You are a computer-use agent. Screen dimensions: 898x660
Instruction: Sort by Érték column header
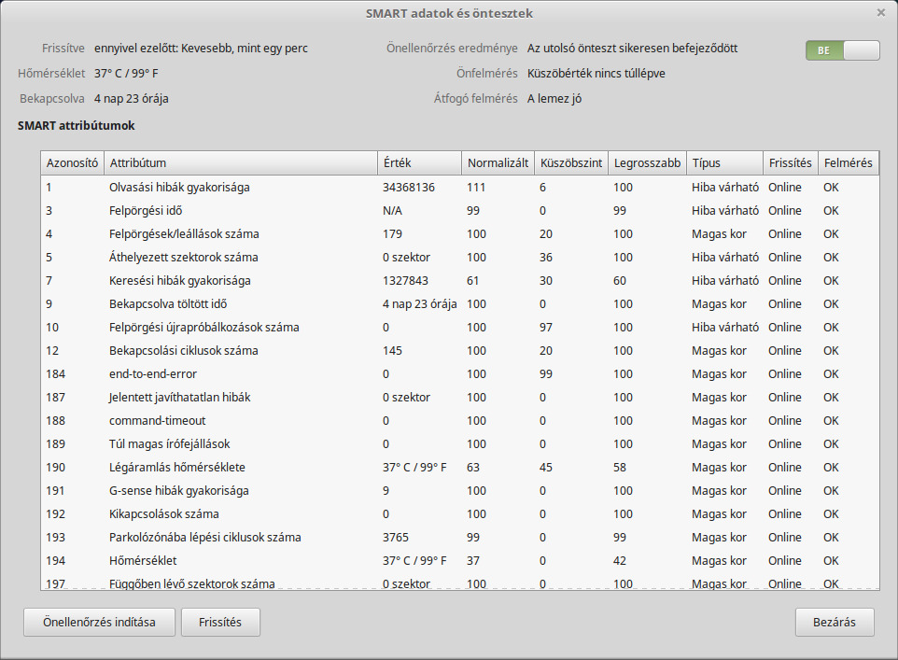[x=419, y=162]
